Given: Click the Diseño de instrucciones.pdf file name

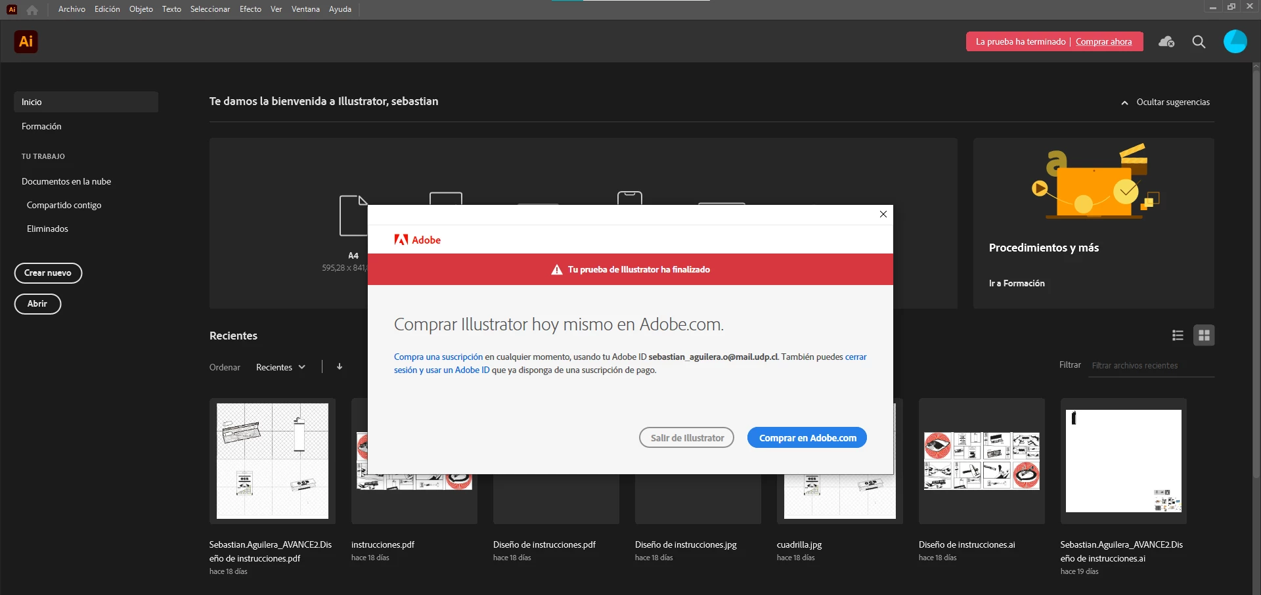Looking at the screenshot, I should [544, 545].
